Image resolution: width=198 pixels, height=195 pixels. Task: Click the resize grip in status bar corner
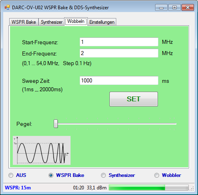(192, 189)
